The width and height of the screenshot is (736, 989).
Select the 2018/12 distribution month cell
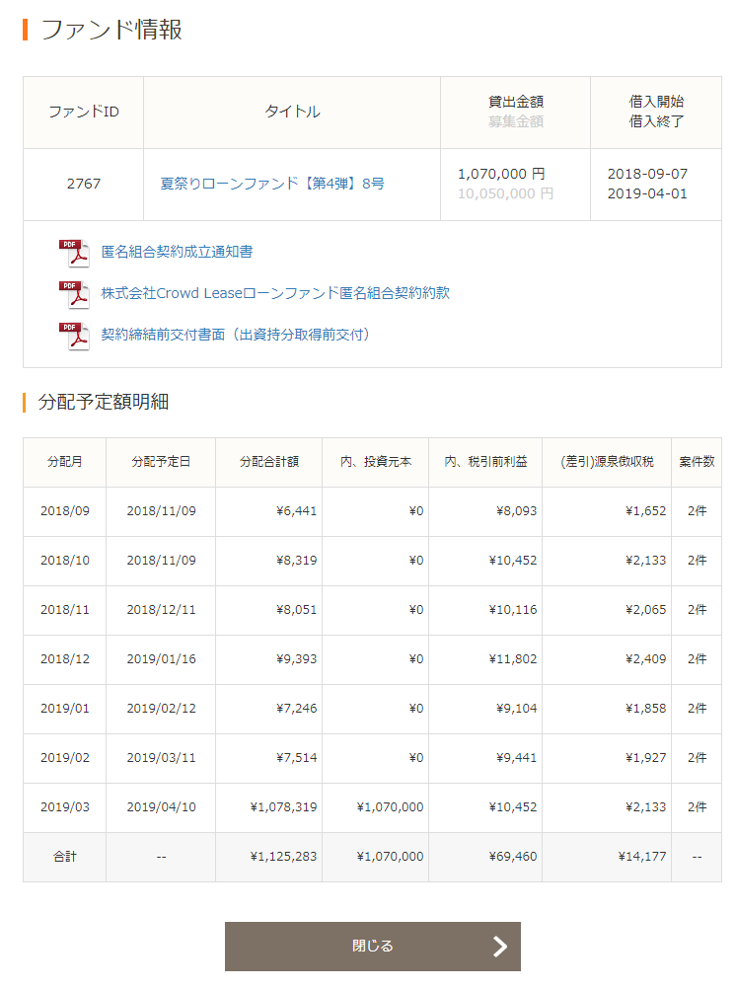pyautogui.click(x=64, y=659)
